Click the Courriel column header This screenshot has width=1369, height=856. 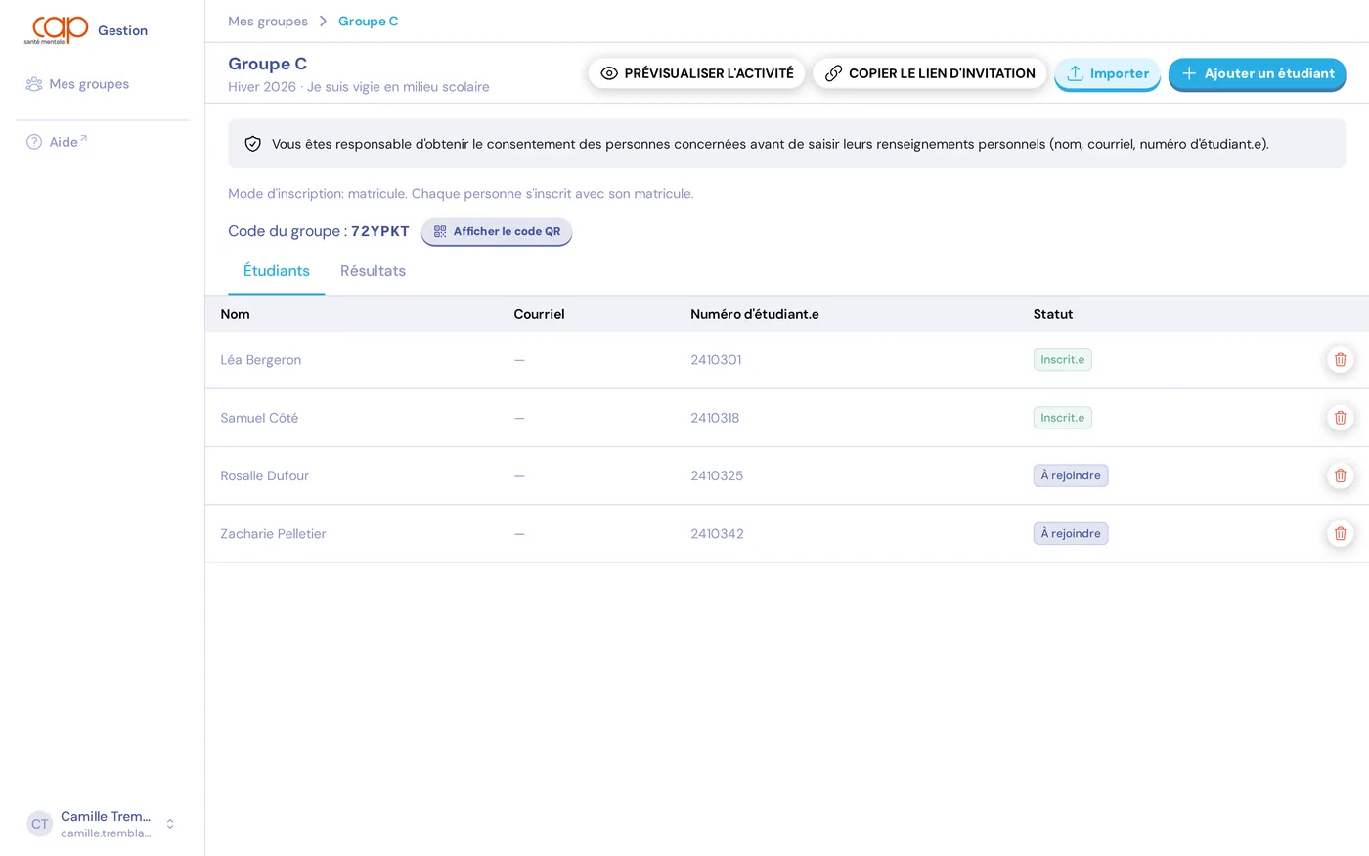pyautogui.click(x=540, y=314)
